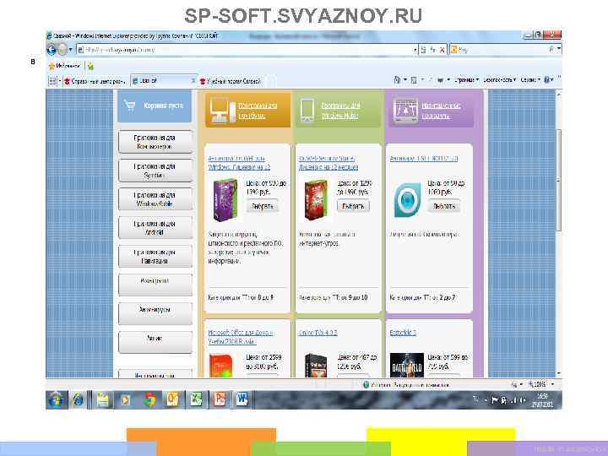This screenshot has width=608, height=456.
Task: Open Dr.Web Security Space product link
Action: click(x=328, y=163)
